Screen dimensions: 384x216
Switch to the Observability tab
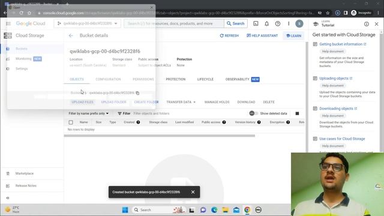[x=242, y=79]
